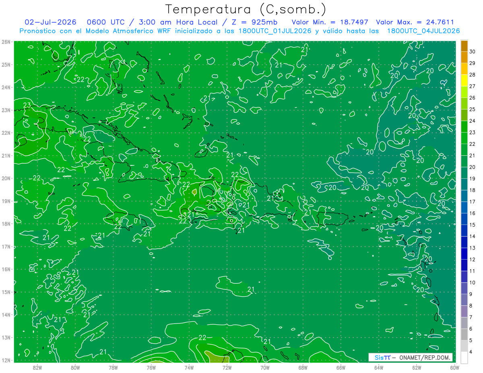
Task: Select the green swatch between 22 and 23
Action: (464, 138)
